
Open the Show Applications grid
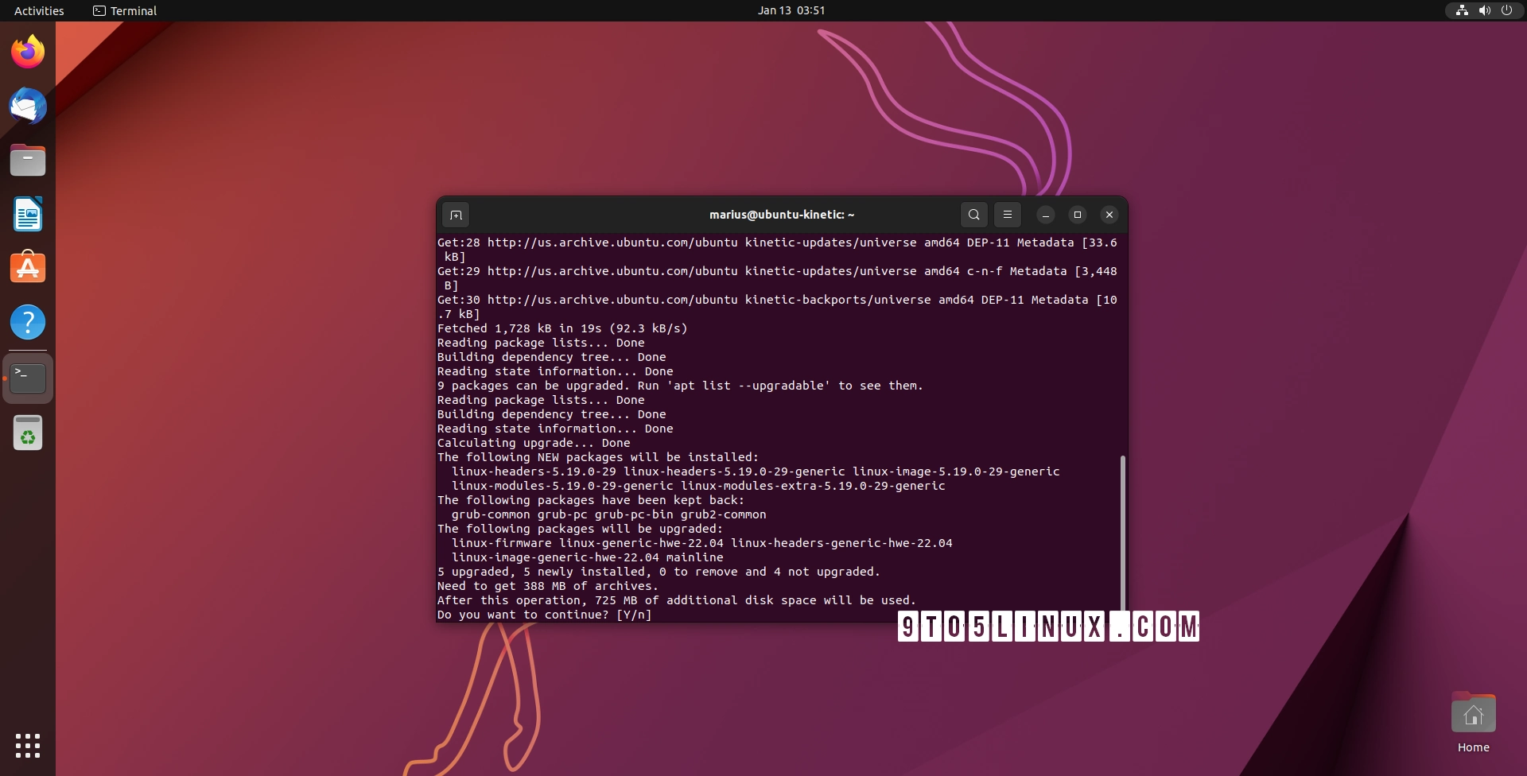28,746
